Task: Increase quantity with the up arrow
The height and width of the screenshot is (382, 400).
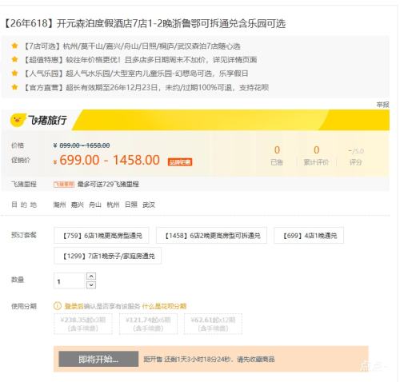Action: (x=91, y=277)
